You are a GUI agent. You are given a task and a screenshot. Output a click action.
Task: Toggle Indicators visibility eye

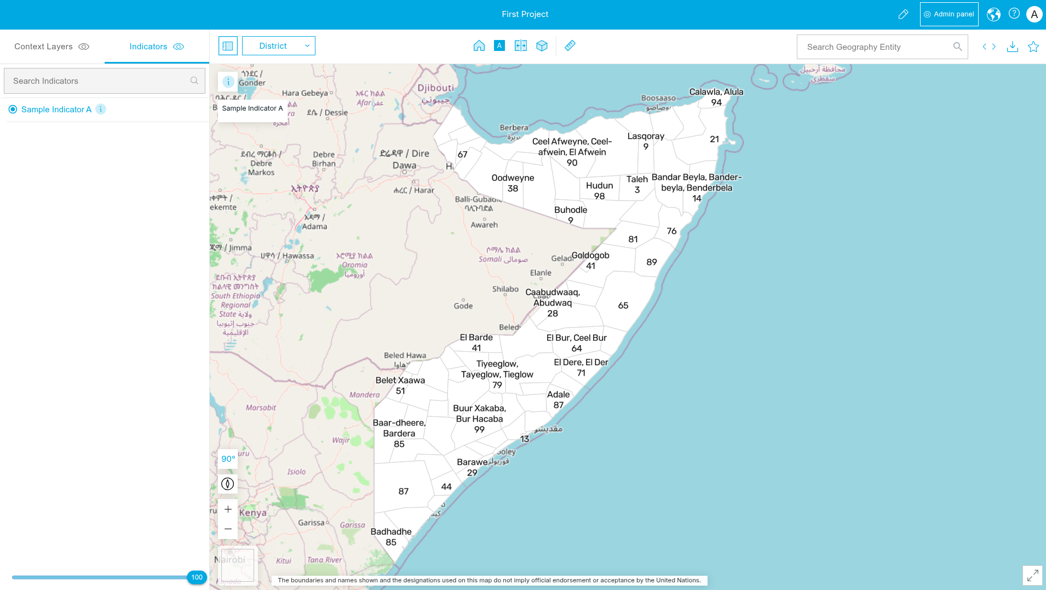pyautogui.click(x=179, y=47)
